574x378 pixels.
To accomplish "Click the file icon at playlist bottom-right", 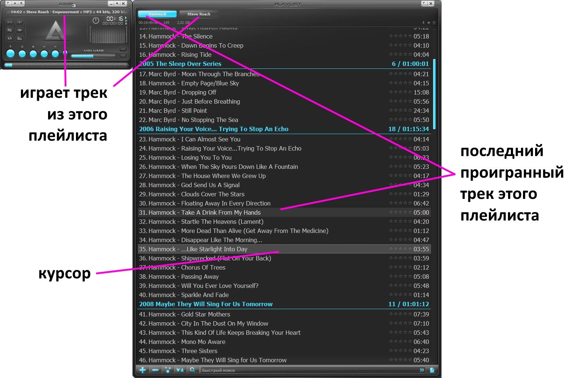I will click(432, 370).
